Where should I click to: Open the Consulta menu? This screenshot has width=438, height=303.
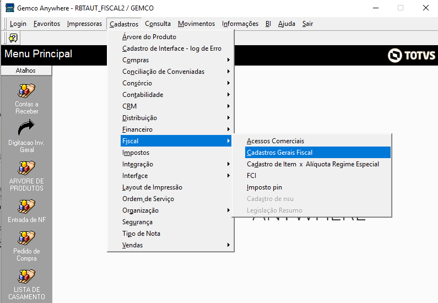click(x=158, y=24)
